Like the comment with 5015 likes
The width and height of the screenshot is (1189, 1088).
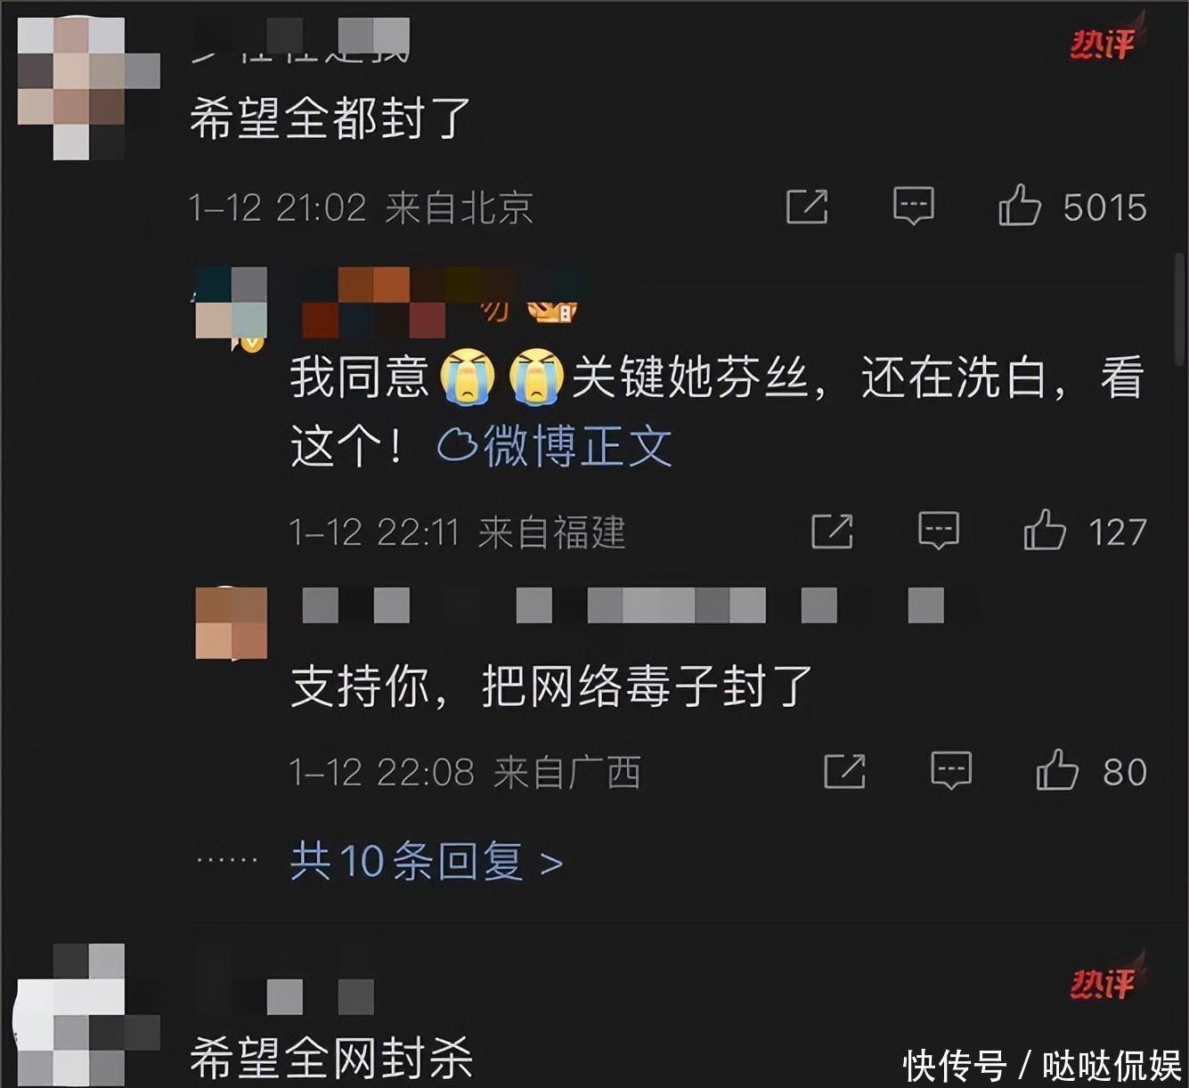(x=1020, y=206)
